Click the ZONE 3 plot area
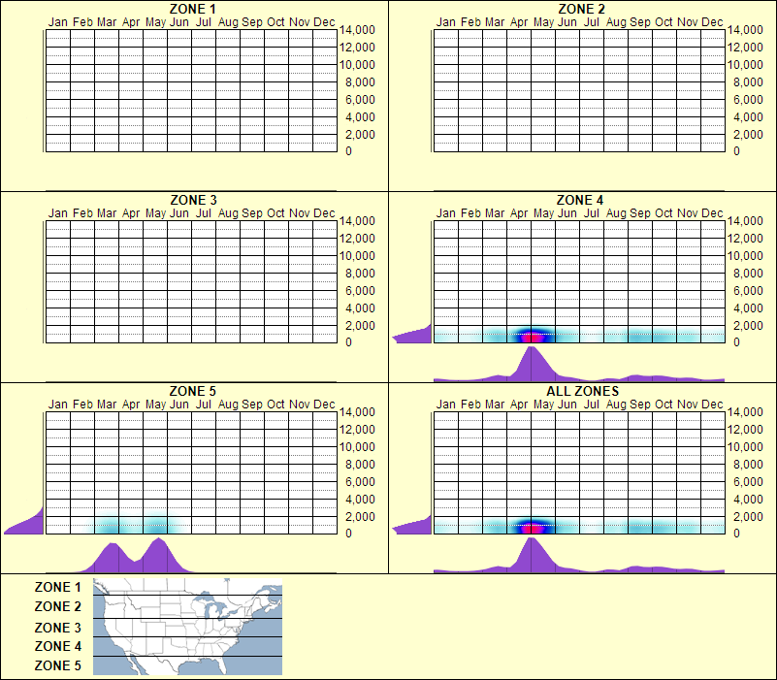 pos(190,281)
